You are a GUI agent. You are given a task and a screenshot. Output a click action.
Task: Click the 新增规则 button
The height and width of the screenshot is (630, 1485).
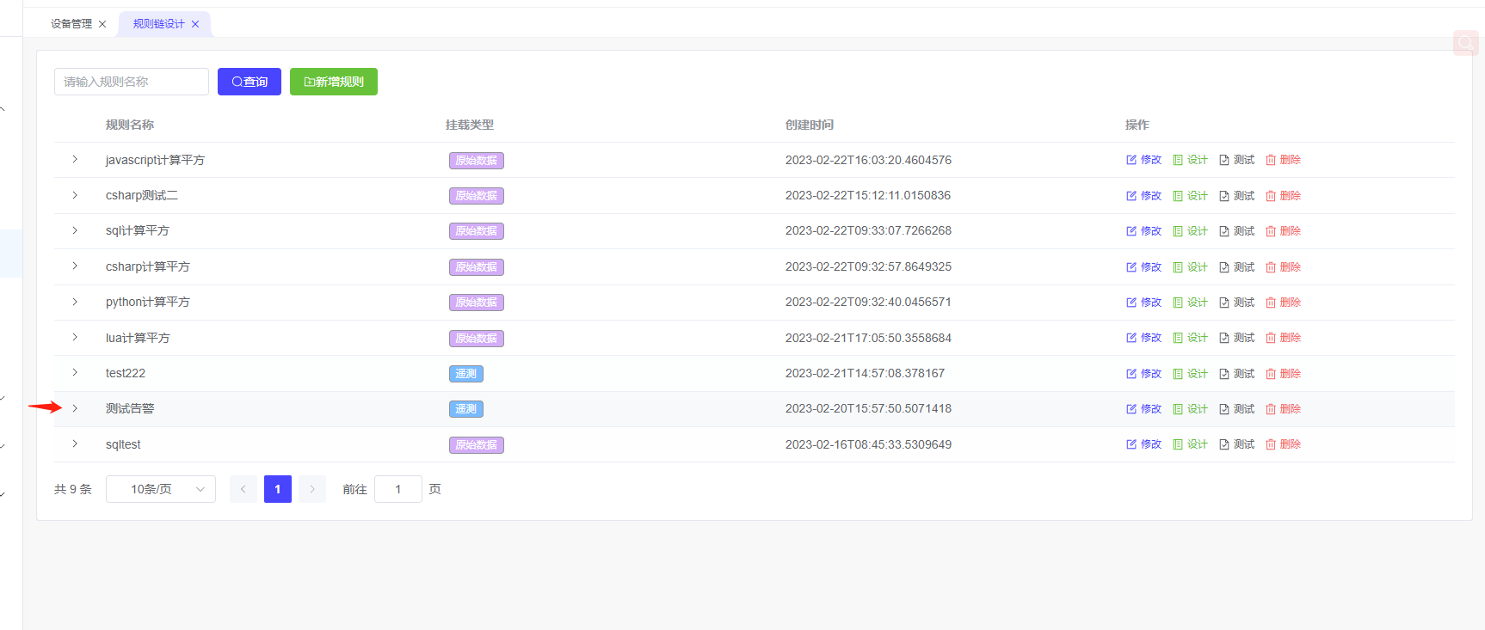pyautogui.click(x=334, y=82)
